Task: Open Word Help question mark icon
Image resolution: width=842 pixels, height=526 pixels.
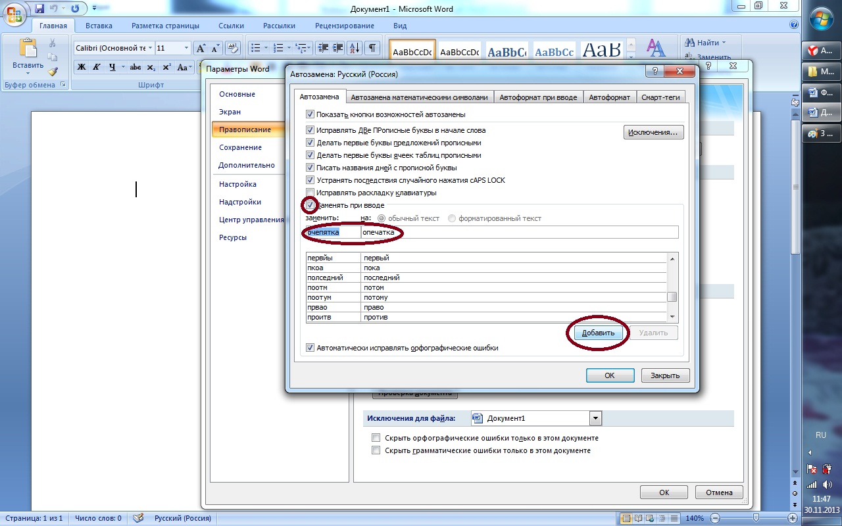Action: 793,26
